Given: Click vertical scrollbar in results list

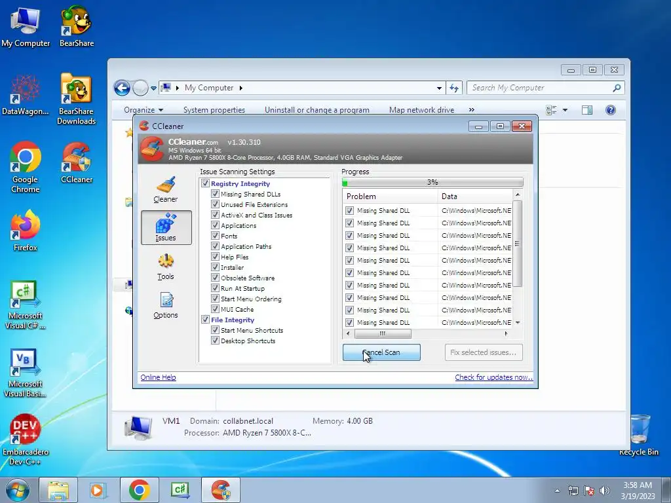Looking at the screenshot, I should 518,244.
